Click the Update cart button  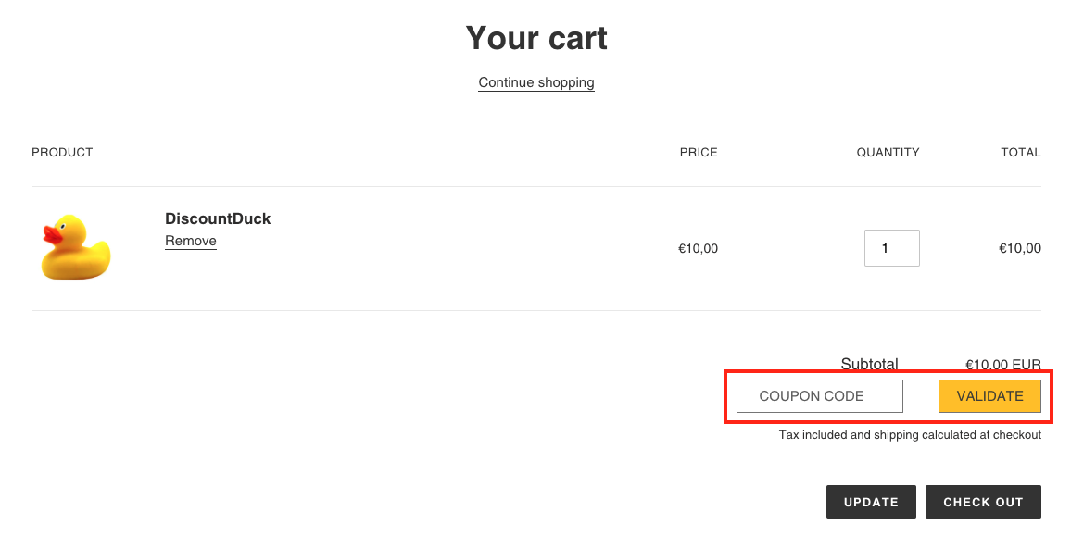(x=871, y=502)
